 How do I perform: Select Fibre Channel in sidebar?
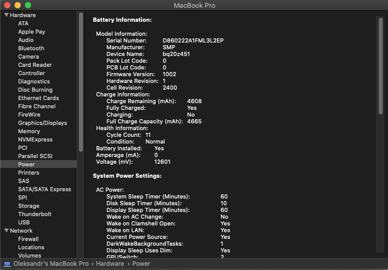point(37,106)
